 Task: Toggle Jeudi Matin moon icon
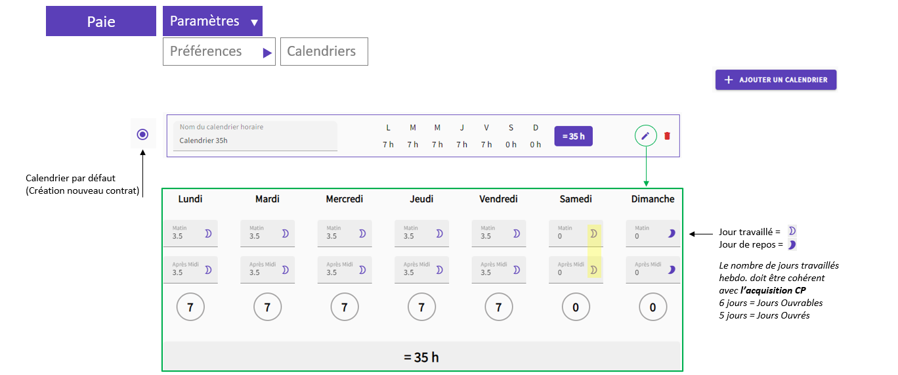coord(439,233)
